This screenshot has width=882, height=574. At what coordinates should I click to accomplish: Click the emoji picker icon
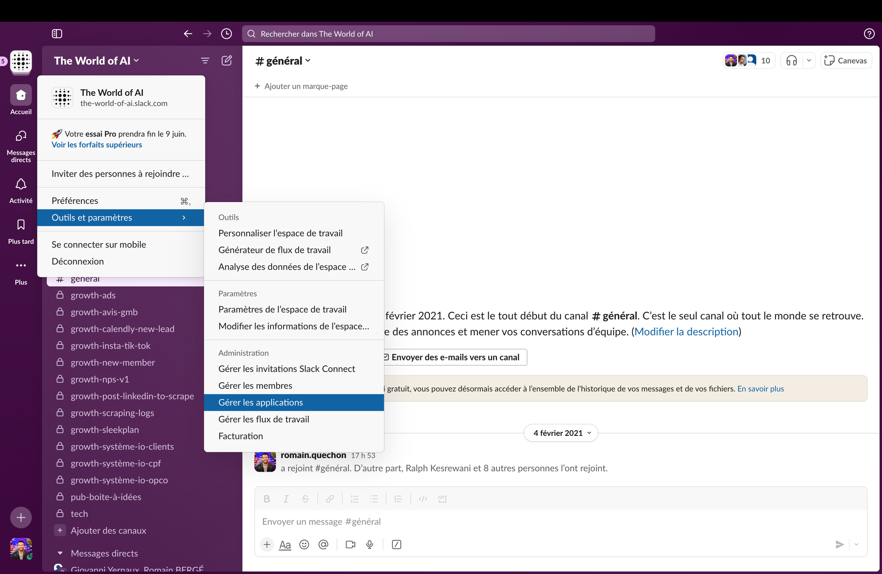(x=304, y=544)
